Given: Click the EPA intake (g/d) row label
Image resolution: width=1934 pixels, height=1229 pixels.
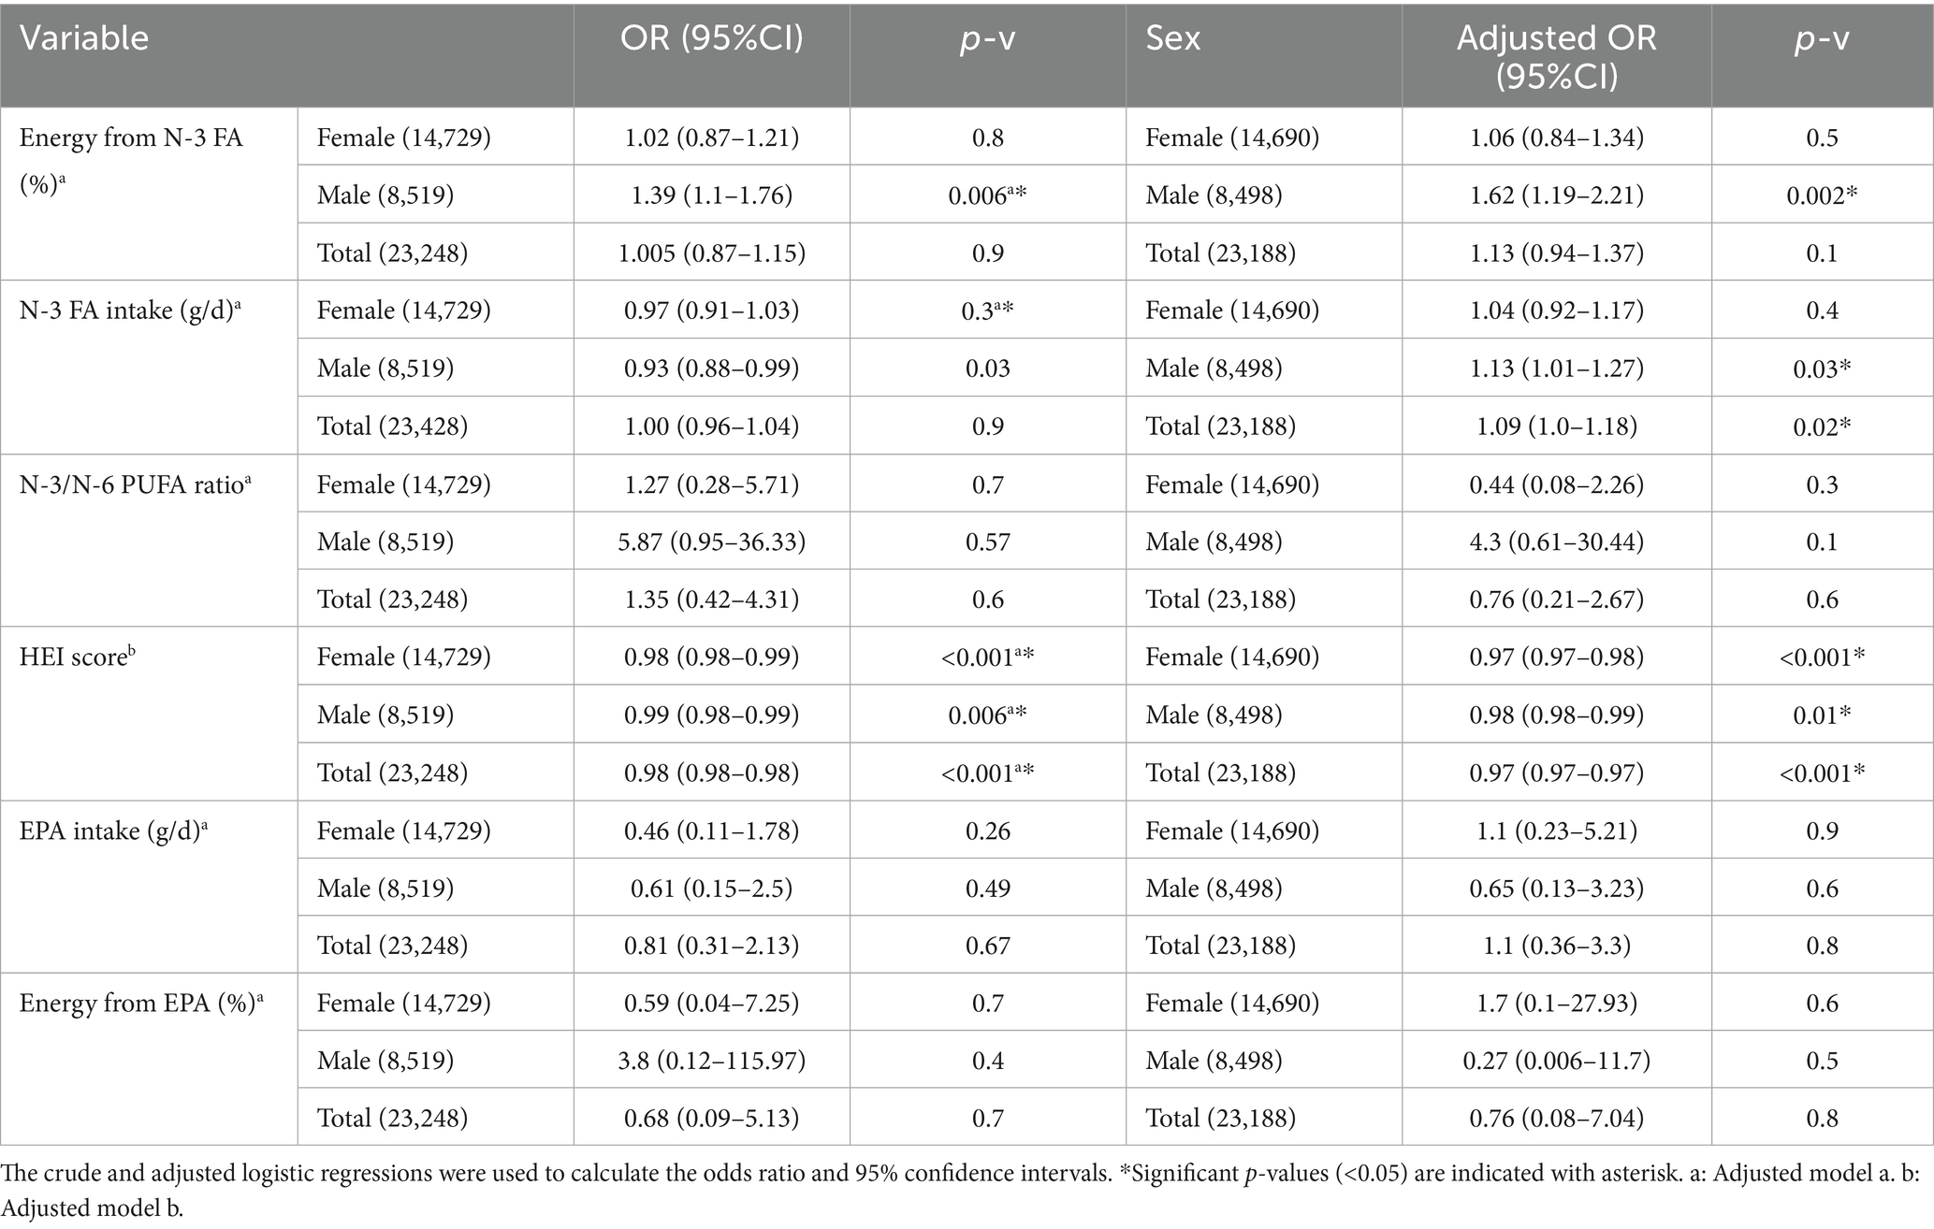Looking at the screenshot, I should point(113,831).
